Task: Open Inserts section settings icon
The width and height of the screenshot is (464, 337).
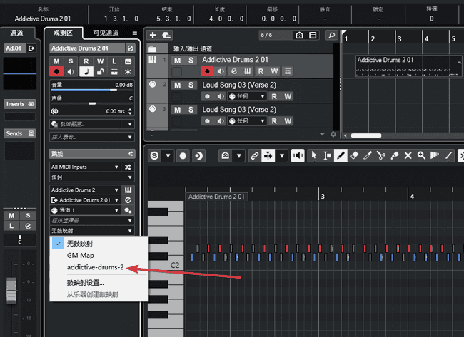Action: point(31,104)
